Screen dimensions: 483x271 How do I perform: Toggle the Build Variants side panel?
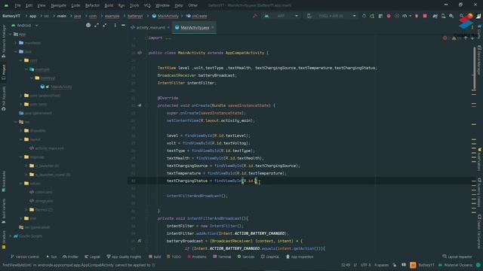coord(4,211)
